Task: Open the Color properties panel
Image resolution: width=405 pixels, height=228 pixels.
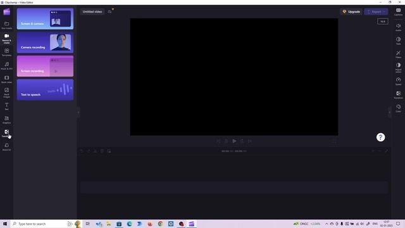Action: [x=398, y=108]
